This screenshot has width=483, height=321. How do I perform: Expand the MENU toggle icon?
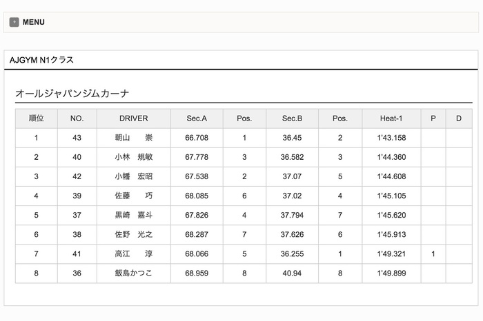(14, 22)
